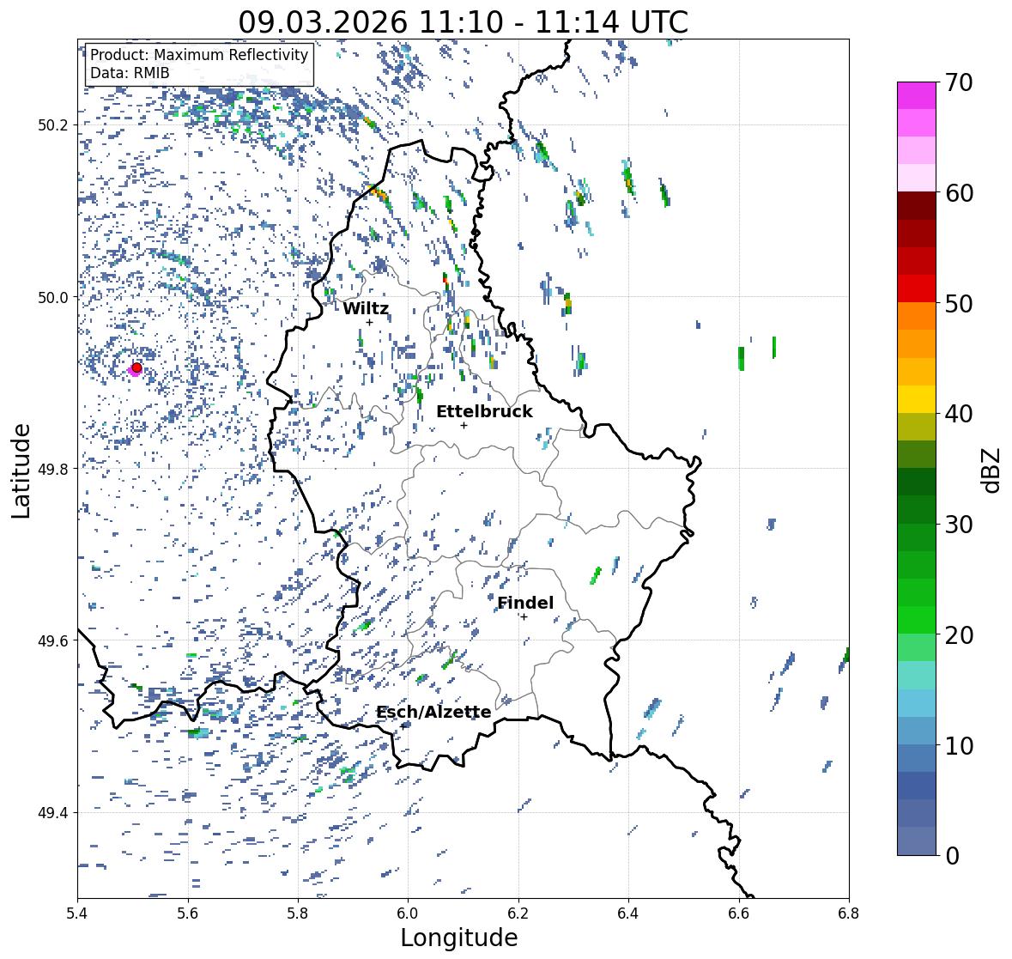Click the red radar location dot

[x=136, y=367]
